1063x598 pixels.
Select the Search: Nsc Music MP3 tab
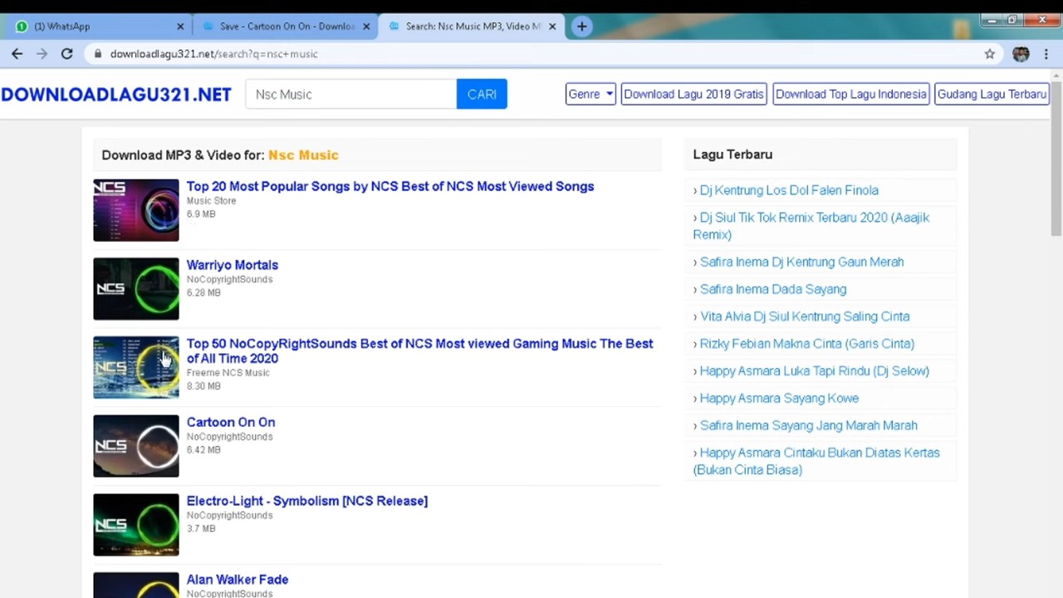click(469, 27)
